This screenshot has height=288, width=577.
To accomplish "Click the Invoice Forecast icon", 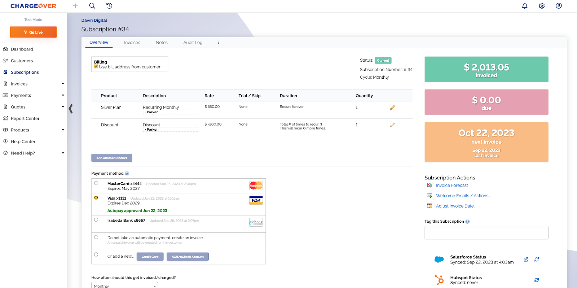I will click(x=430, y=185).
